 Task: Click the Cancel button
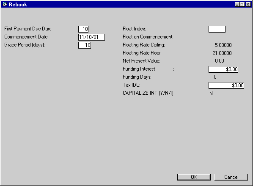click(231, 177)
